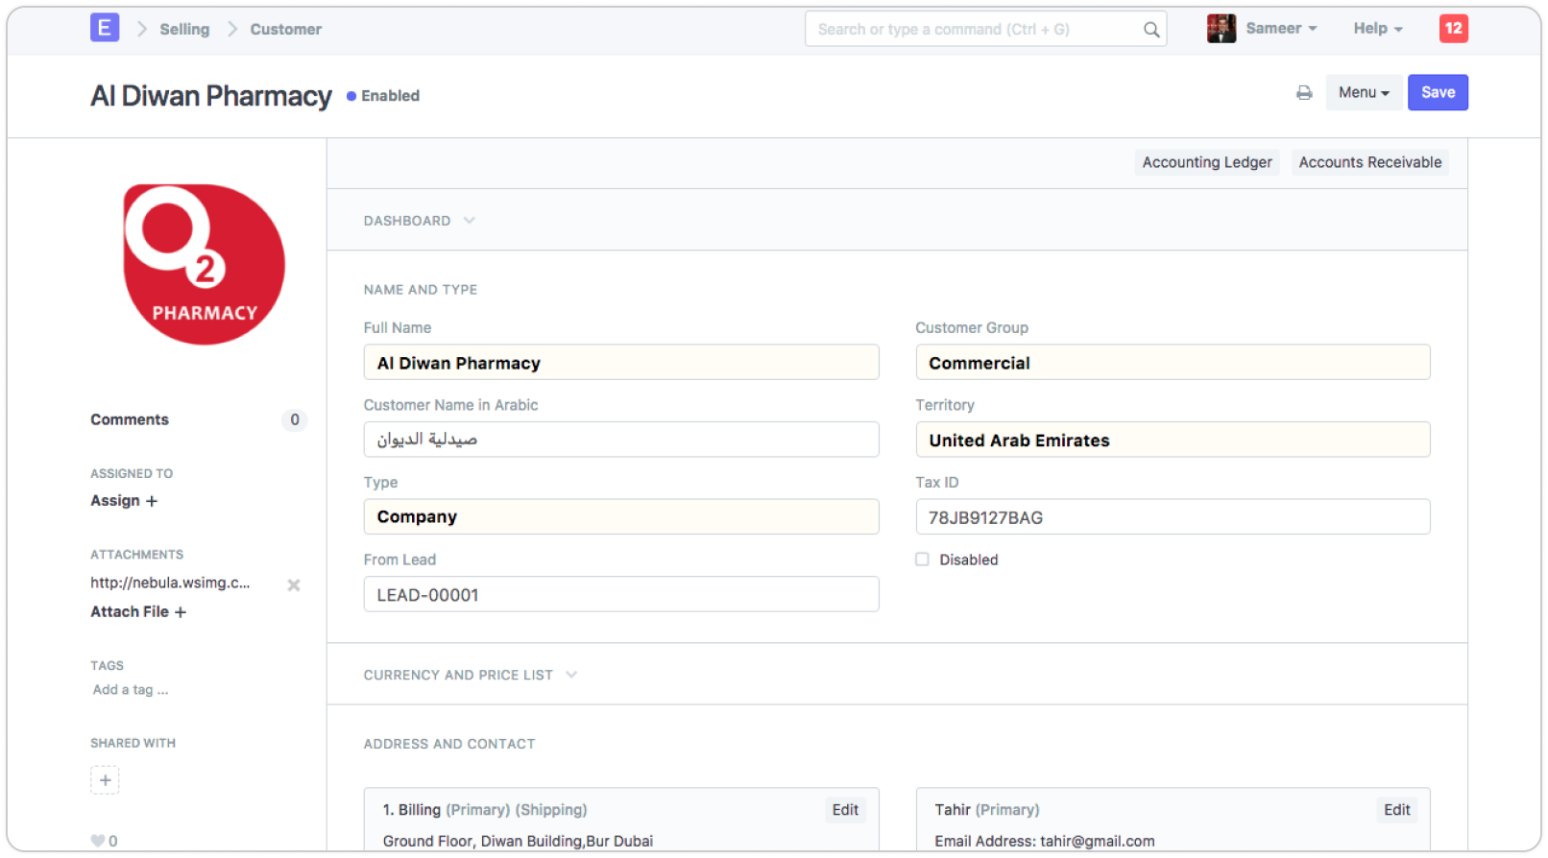Open the user avatar picture
The image size is (1548, 858).
1221,29
